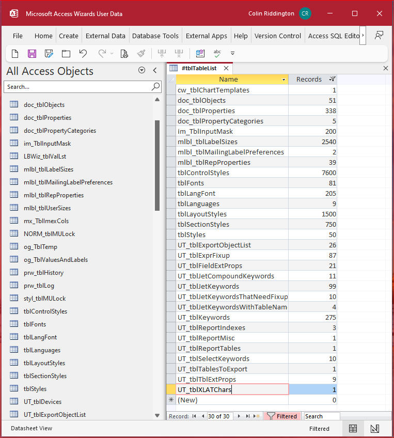Click the table icon beside prw_tblHistory
Image resolution: width=394 pixels, height=438 pixels.
(14, 272)
